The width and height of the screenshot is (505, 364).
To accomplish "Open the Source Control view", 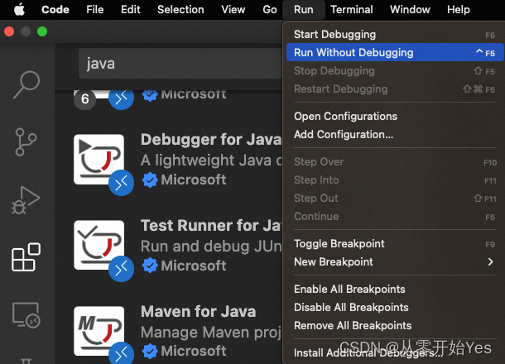I will tap(26, 142).
